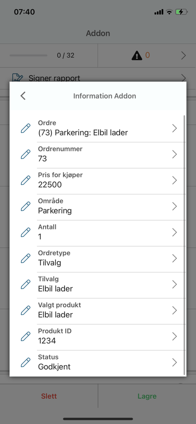Expand the Tilvalg row chevron
Image resolution: width=196 pixels, height=424 pixels.
click(174, 284)
